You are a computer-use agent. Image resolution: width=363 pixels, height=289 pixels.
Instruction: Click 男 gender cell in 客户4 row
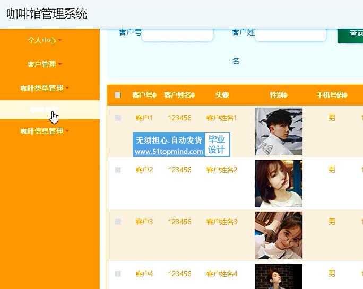pos(332,274)
